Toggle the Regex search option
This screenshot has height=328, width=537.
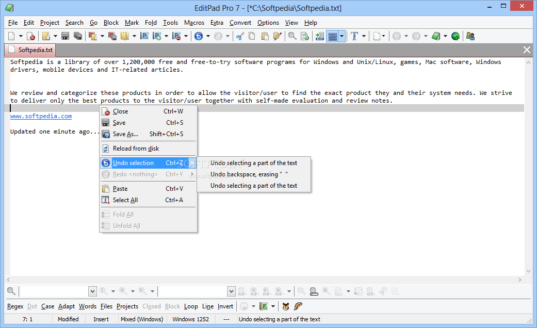[x=15, y=306]
